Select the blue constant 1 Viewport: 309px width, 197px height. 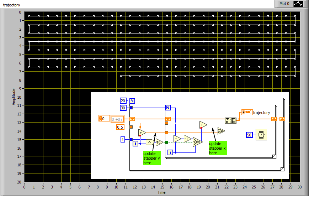click(x=123, y=140)
